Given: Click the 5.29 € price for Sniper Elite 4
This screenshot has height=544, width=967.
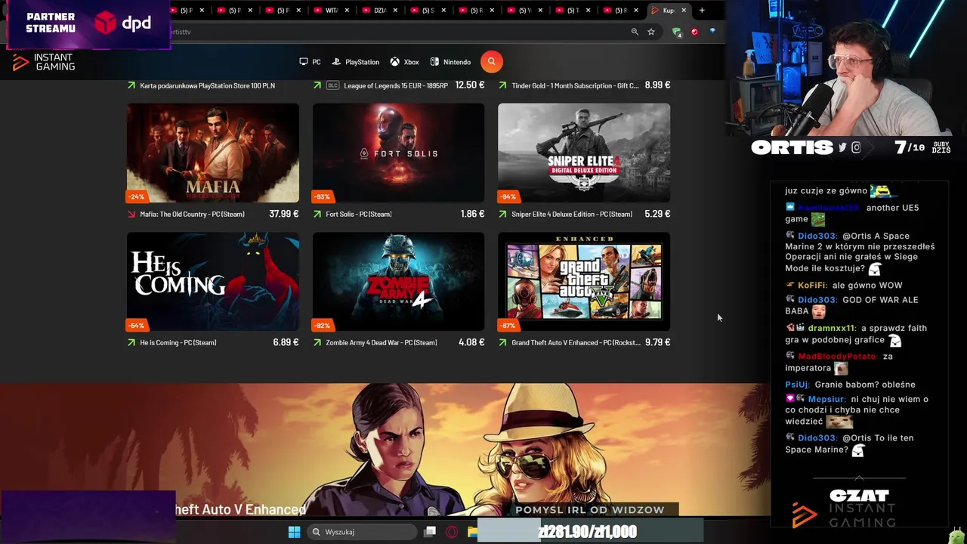Looking at the screenshot, I should [x=657, y=214].
